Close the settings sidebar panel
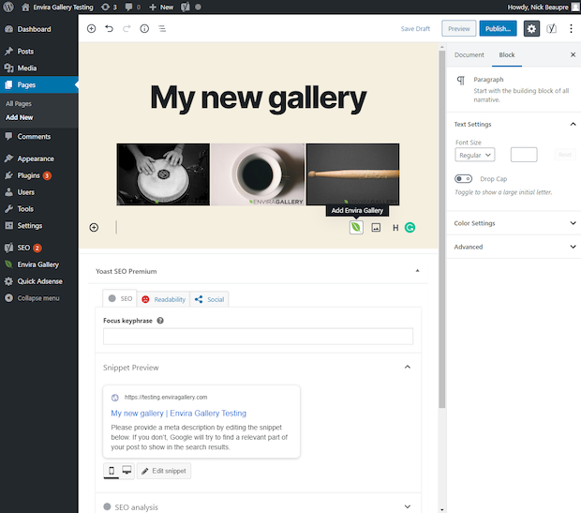 click(573, 55)
